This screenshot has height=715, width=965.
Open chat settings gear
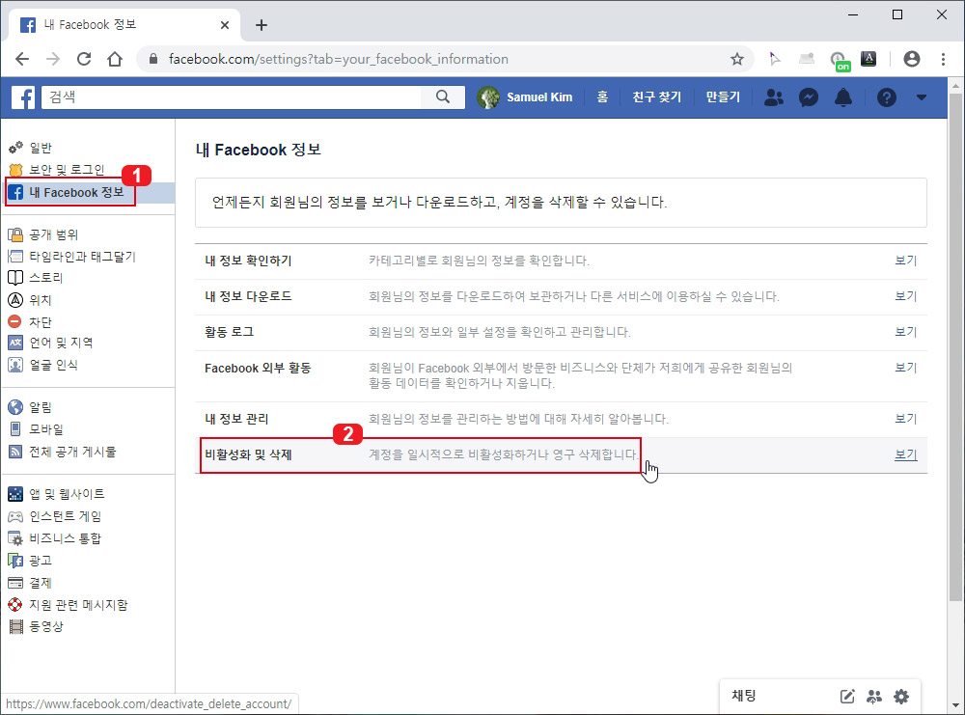point(901,696)
